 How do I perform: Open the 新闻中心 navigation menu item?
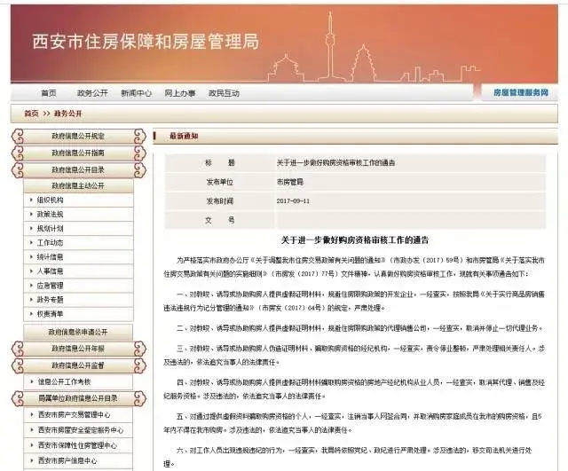(x=136, y=93)
